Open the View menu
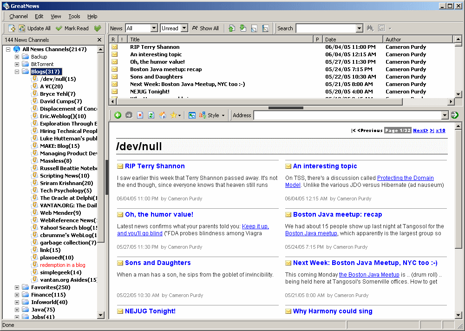 [56, 16]
